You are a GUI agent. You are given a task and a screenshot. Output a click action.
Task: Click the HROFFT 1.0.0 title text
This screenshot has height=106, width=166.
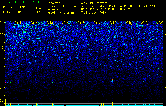tap(21, 2)
